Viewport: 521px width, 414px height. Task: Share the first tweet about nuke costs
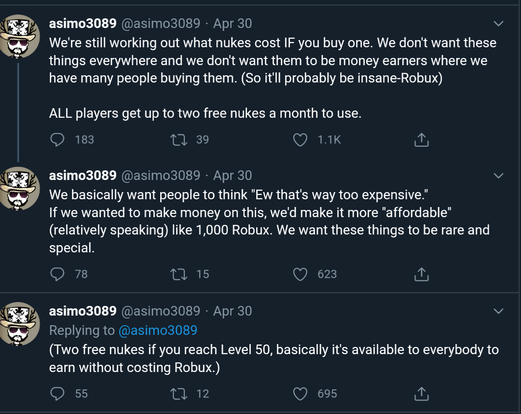point(421,140)
